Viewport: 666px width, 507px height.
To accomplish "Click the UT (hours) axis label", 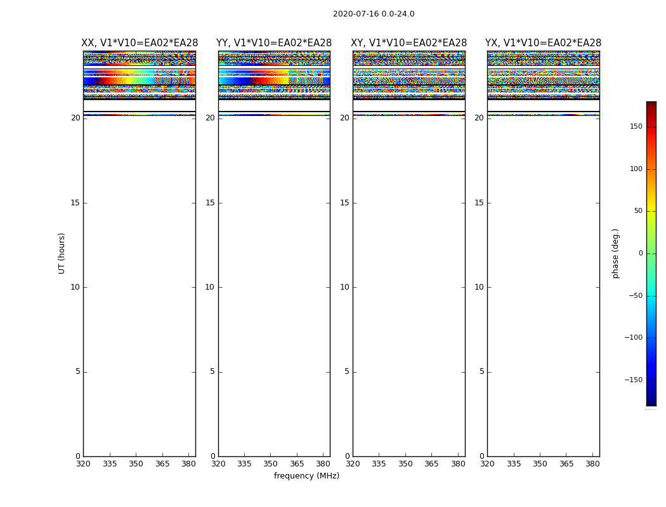I will point(62,253).
